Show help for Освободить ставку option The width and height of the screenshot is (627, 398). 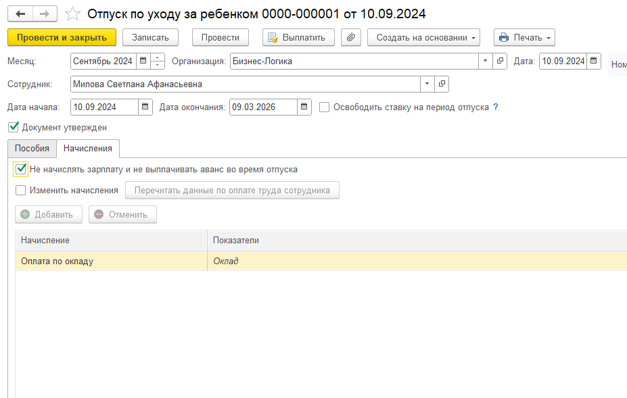(x=496, y=107)
